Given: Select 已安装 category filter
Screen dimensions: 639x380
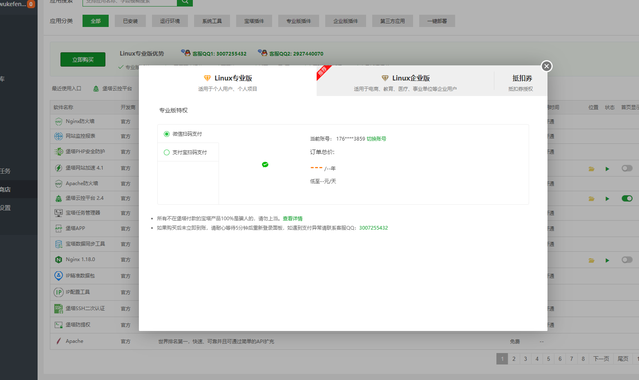Looking at the screenshot, I should click(130, 21).
